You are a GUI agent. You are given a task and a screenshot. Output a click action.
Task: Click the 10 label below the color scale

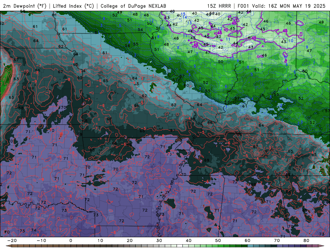click(x=100, y=241)
